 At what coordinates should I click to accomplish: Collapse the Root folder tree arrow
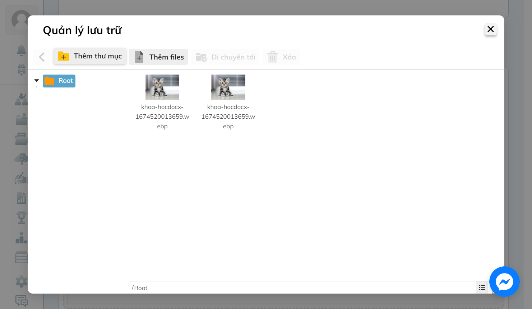pos(37,81)
